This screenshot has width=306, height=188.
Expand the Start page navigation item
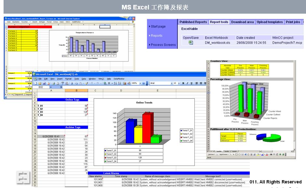tap(157, 26)
